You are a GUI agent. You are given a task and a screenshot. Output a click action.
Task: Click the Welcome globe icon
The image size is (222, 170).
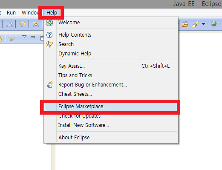point(49,23)
